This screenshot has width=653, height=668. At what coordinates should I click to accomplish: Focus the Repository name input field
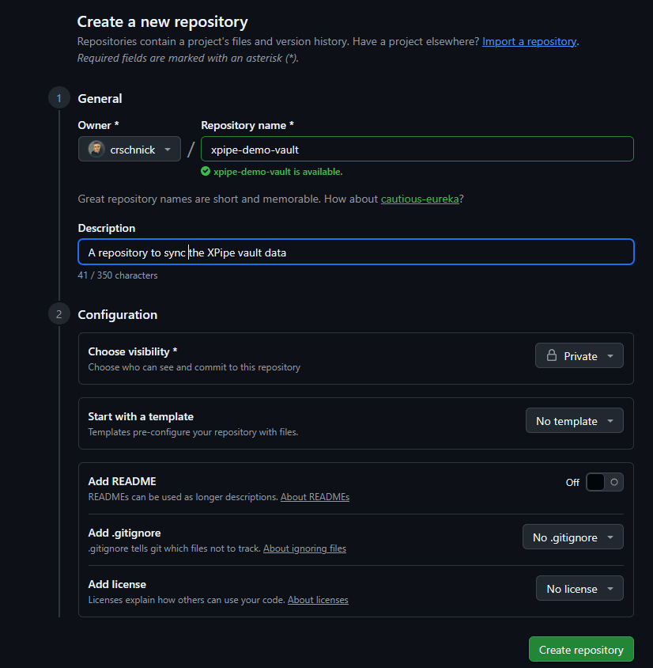click(417, 150)
